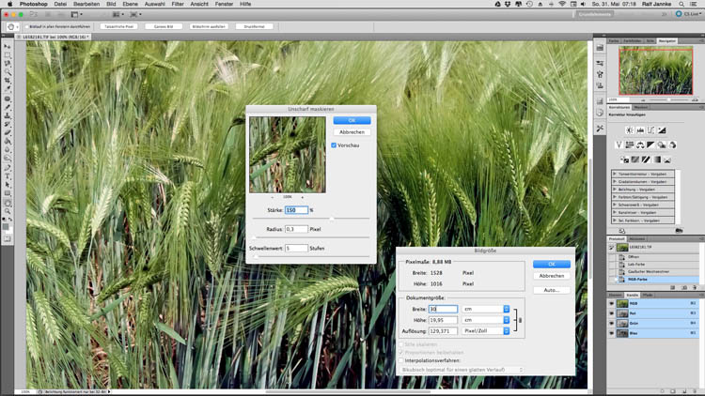
Task: Click the Stärke input field
Action: (296, 210)
